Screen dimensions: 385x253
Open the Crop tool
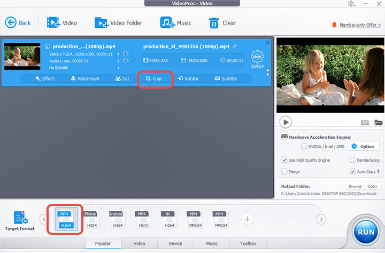(x=153, y=78)
